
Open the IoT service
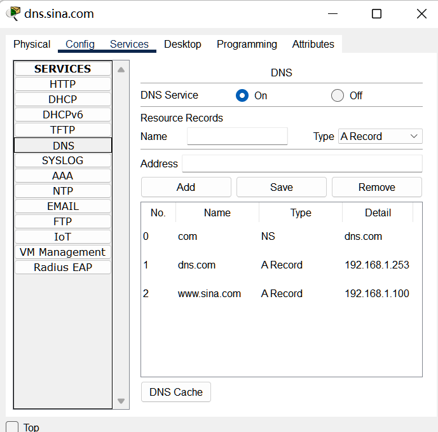click(x=63, y=237)
